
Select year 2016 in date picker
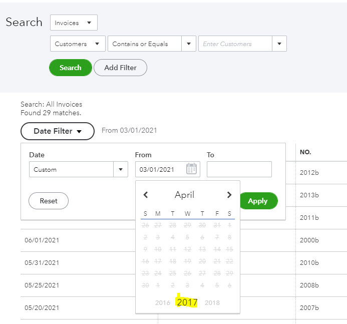coord(163,302)
